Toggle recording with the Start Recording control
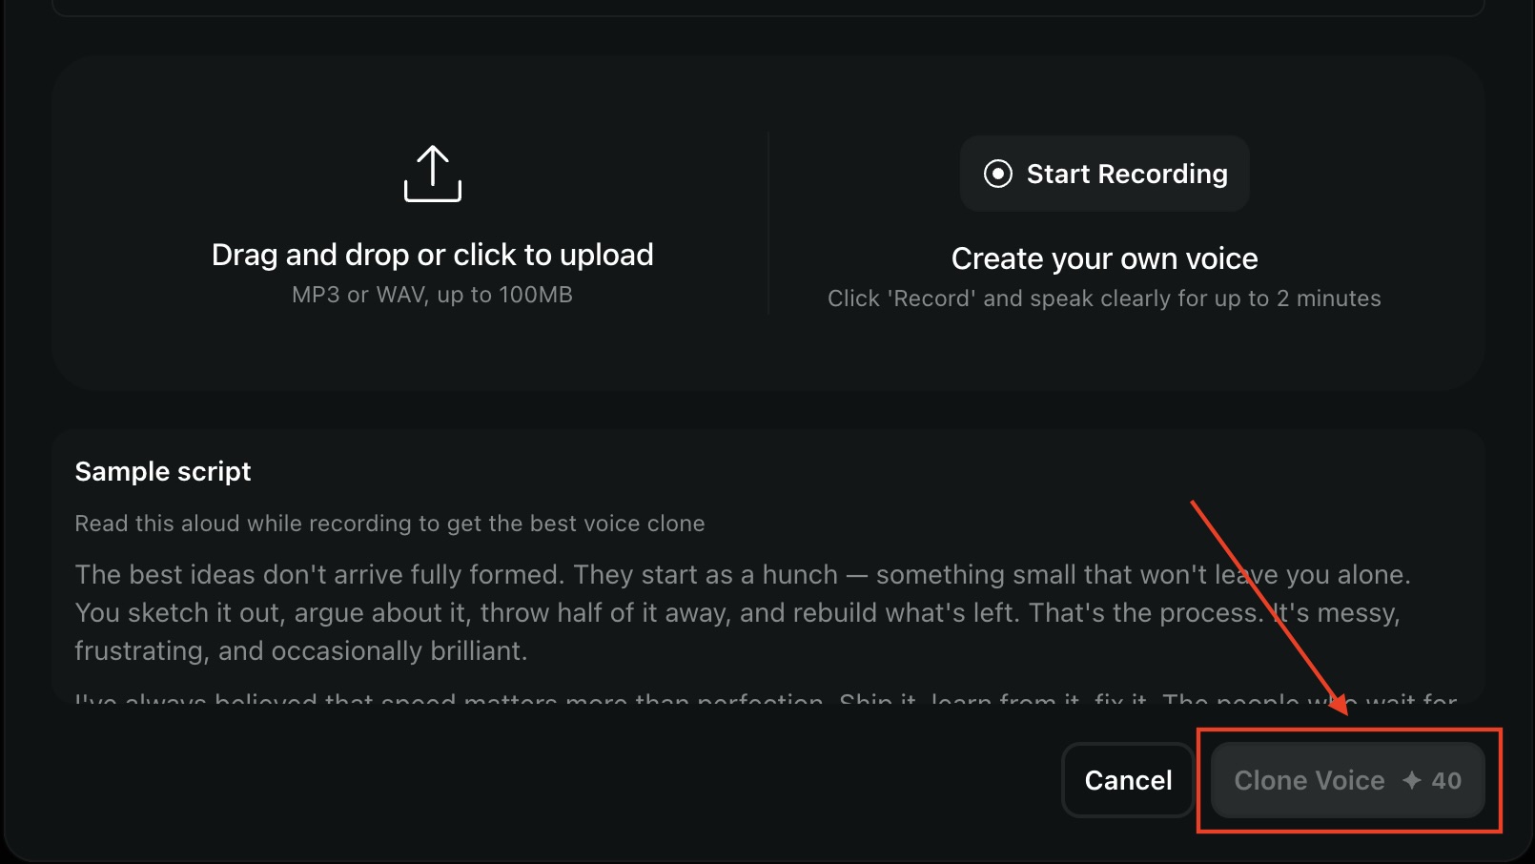Viewport: 1535px width, 864px height. tap(1104, 174)
